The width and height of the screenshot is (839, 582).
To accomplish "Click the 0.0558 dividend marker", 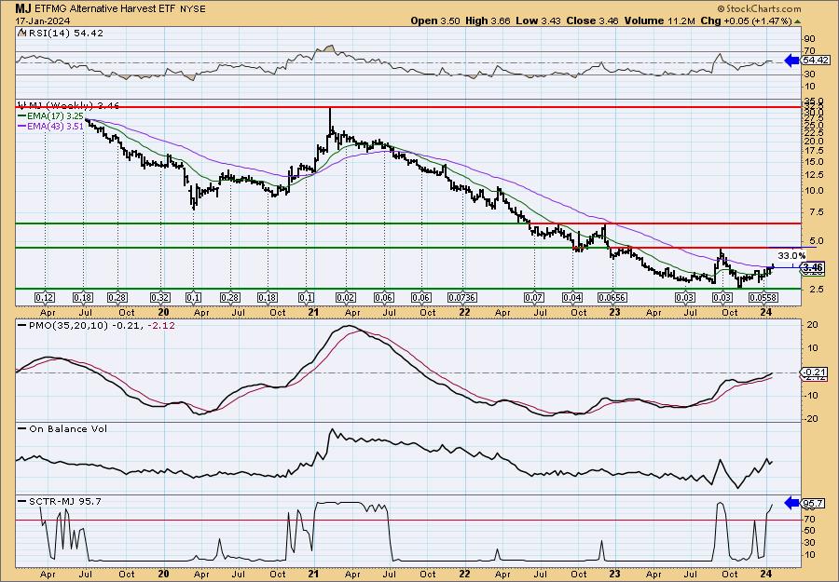I will click(x=764, y=297).
